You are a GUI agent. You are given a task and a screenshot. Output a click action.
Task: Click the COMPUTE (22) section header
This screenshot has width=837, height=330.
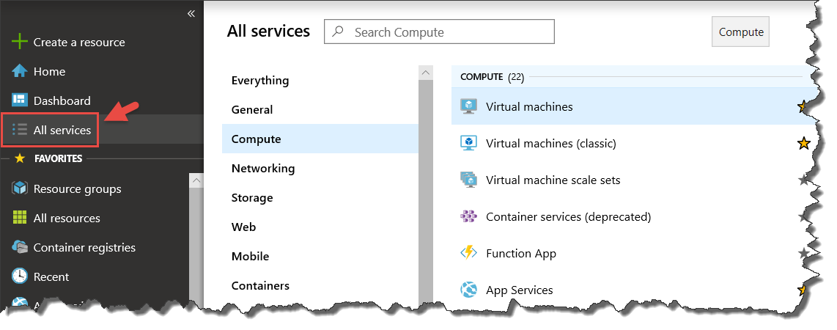point(492,77)
